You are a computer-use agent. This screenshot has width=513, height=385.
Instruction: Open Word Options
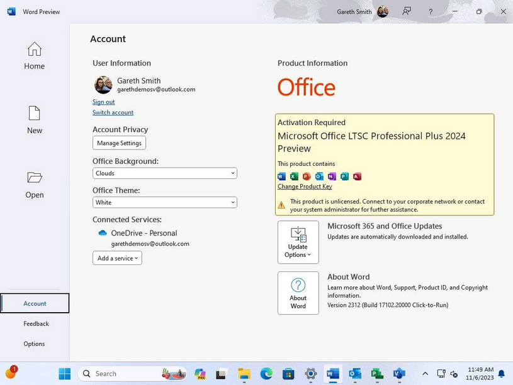click(34, 344)
